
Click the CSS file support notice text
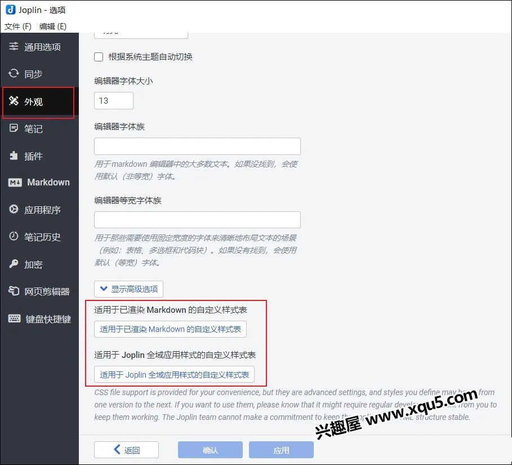(x=295, y=405)
